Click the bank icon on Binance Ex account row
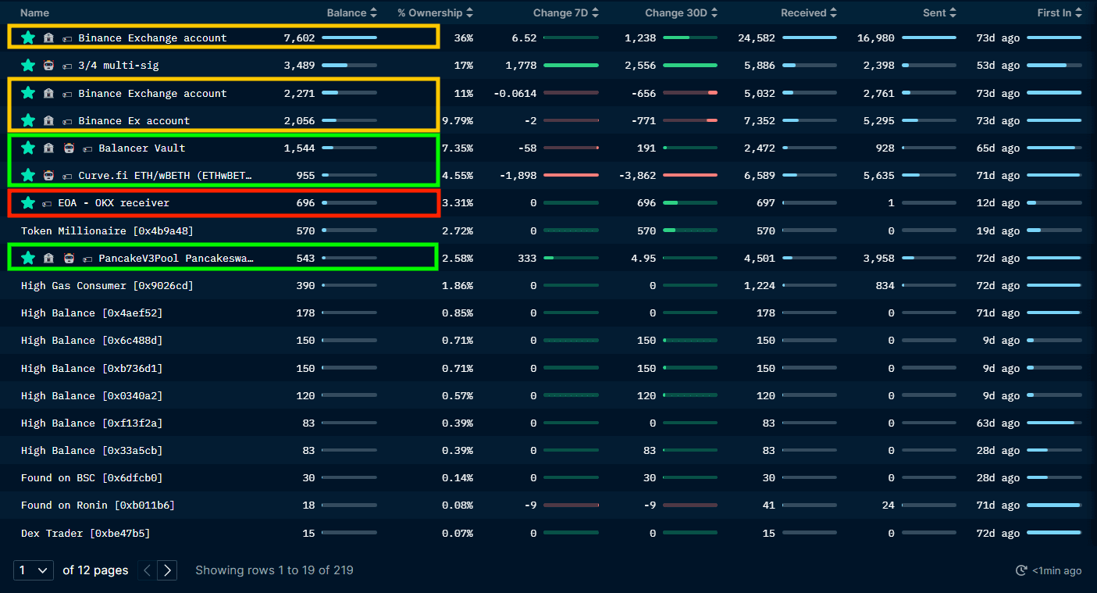This screenshot has width=1097, height=593. 48,121
